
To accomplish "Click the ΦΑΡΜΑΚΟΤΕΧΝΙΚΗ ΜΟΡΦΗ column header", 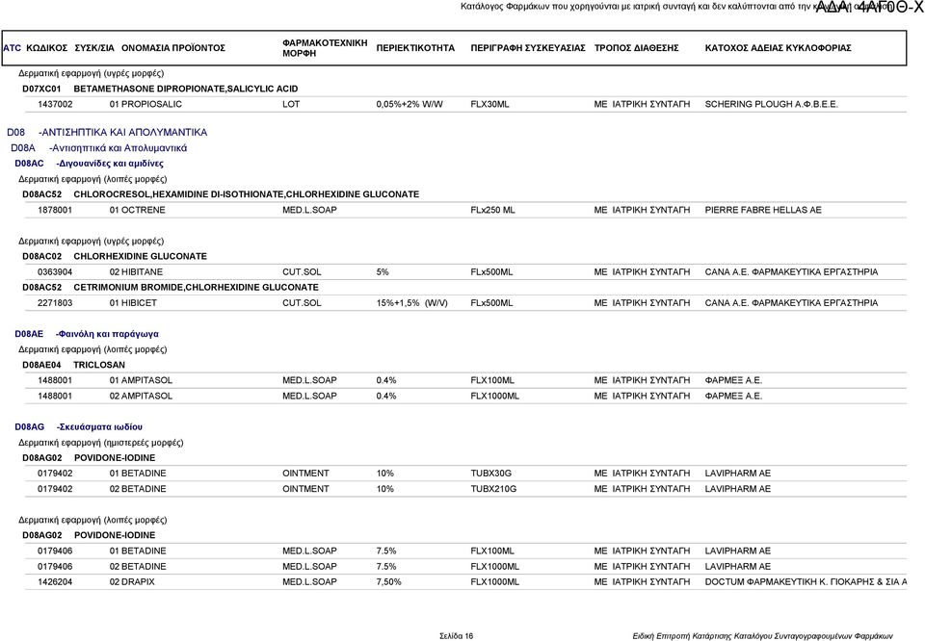I will pyautogui.click(x=325, y=48).
